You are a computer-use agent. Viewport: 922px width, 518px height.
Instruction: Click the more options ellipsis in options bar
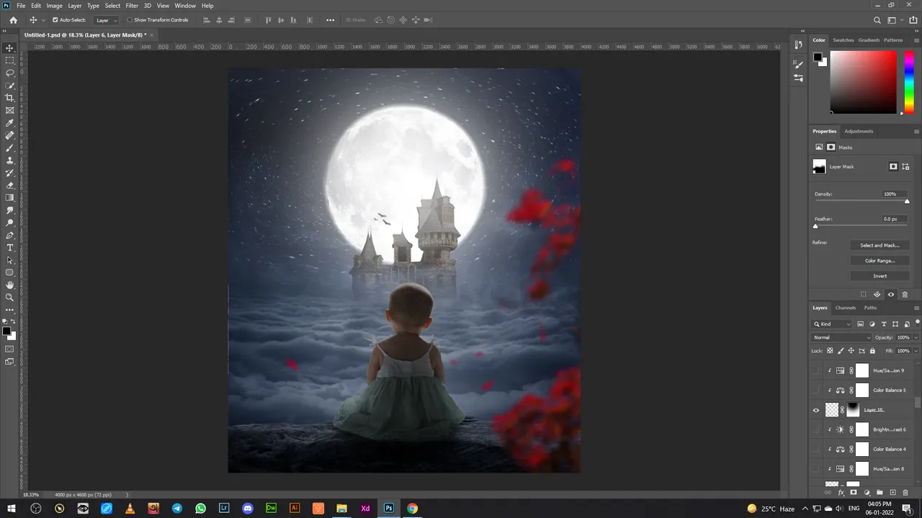tap(331, 20)
